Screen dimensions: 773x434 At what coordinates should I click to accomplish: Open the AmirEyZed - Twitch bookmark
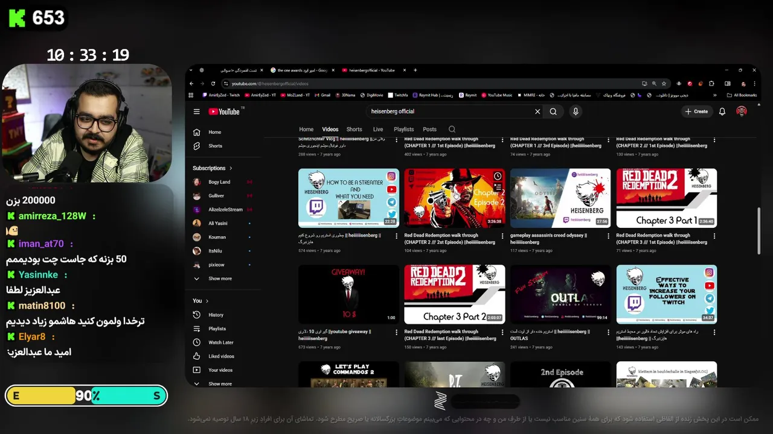(221, 95)
